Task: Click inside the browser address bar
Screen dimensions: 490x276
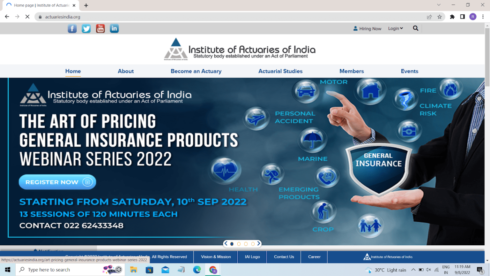Action: (128, 17)
